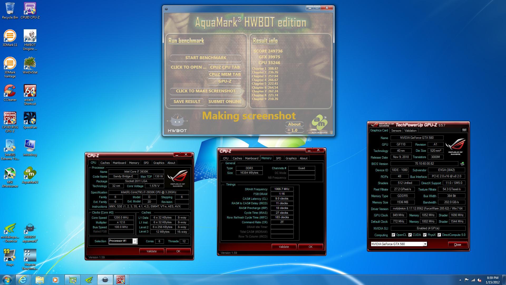Click CPUZ MEM TAB button

pos(225,74)
